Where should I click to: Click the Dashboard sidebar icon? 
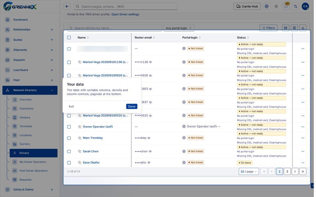click(8, 20)
